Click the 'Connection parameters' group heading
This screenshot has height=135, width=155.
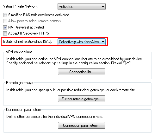pos(23,110)
